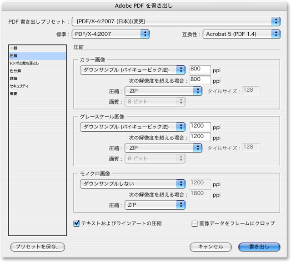This screenshot has height=262, width=291.
Task: Select 圧縮 in the sidebar list
Action: [x=14, y=56]
